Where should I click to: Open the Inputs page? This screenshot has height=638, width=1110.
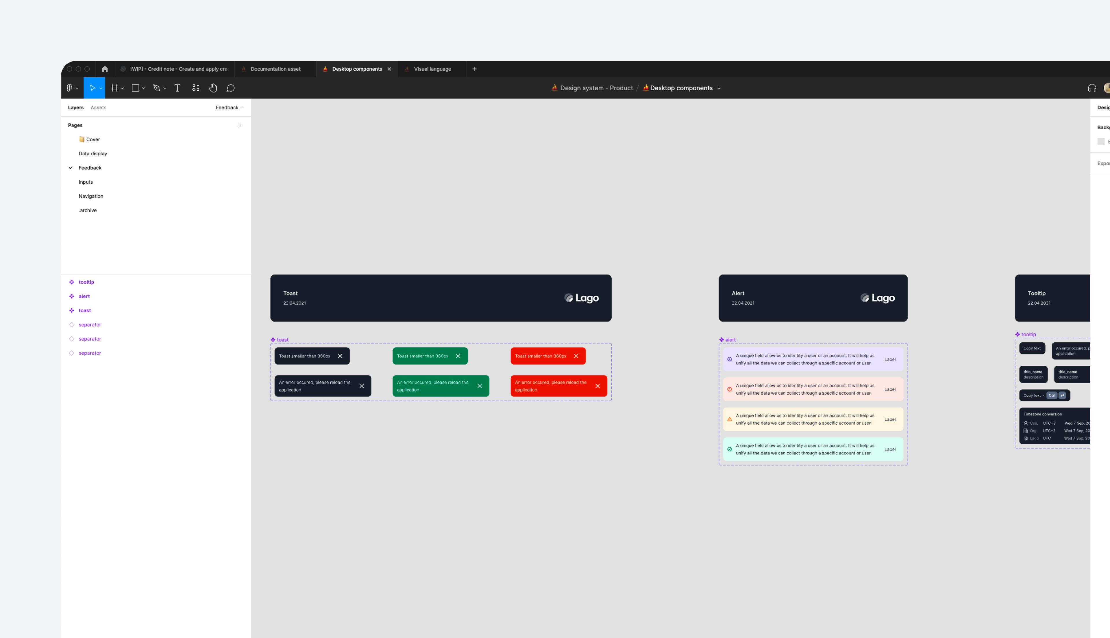pos(86,182)
